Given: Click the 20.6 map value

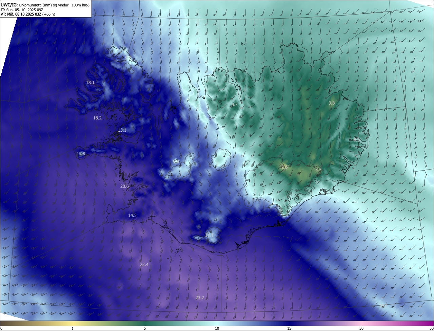Looking at the screenshot, I should [x=124, y=186].
